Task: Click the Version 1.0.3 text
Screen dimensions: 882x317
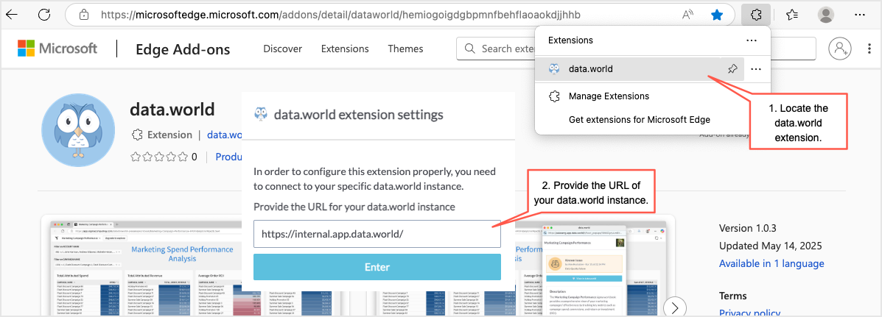Action: [748, 228]
